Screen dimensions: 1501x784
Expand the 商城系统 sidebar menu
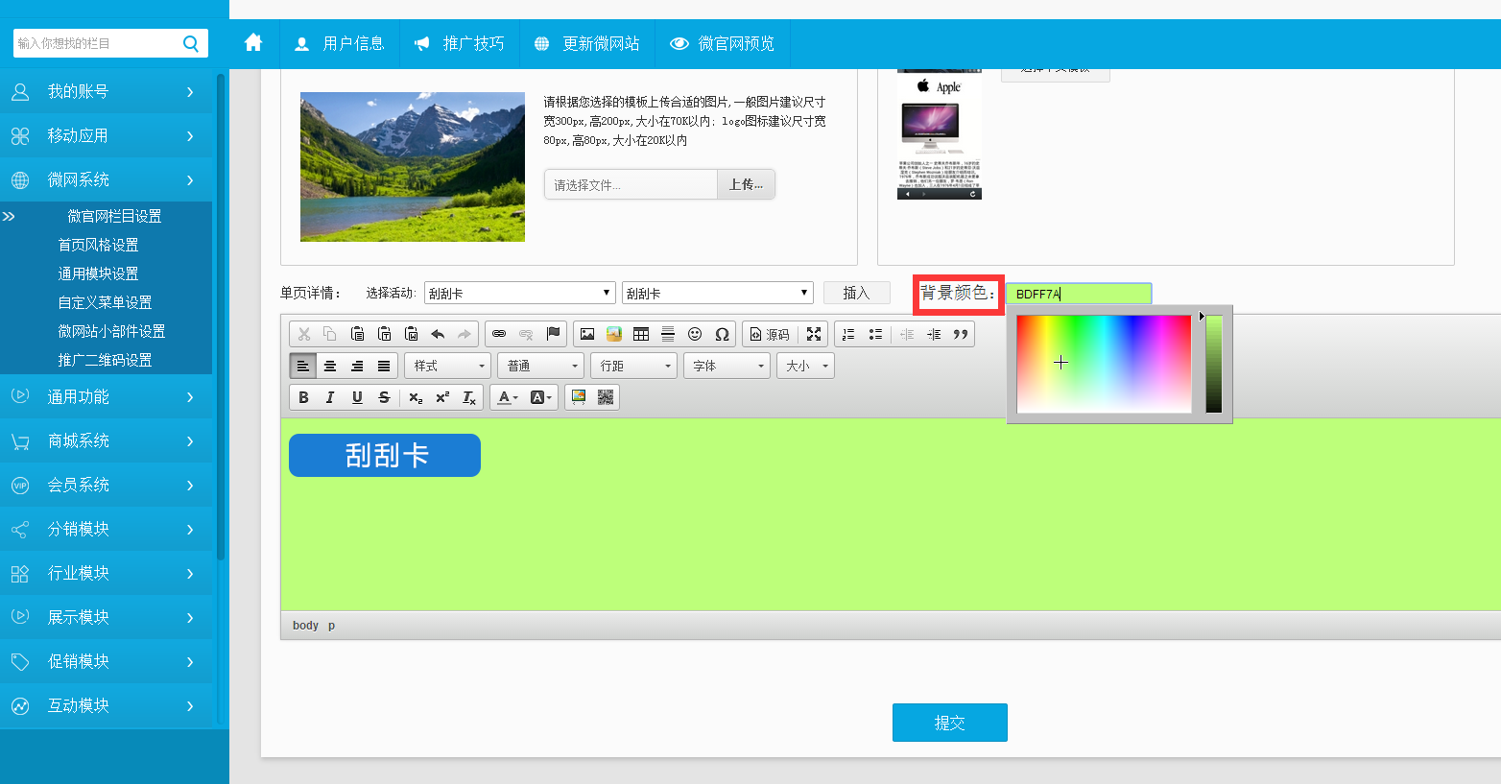(x=106, y=440)
